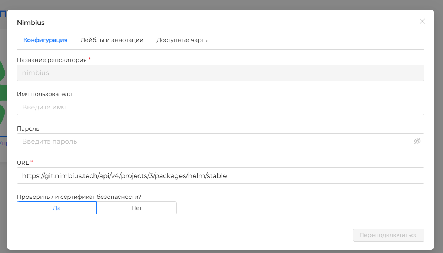Viewport: 443px width, 253px height.
Task: Click the Nimbius dialog title
Action: (31, 23)
